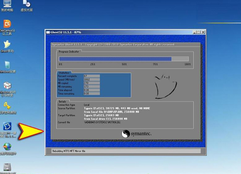Close the Ghost32 11.5.1 window
Viewport: 241px width, 174px height.
click(x=203, y=32)
